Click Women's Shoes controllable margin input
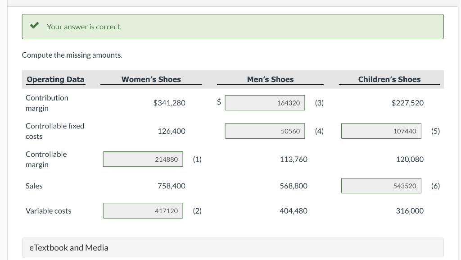461x260 pixels. (143, 159)
